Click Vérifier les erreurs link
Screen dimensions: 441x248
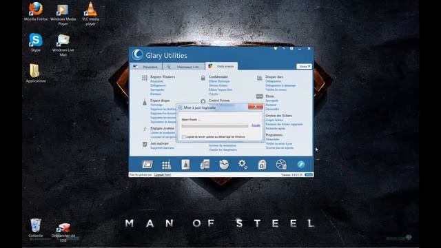(x=276, y=90)
